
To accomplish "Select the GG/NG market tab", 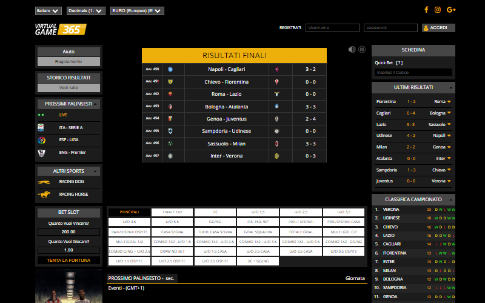I will [215, 222].
